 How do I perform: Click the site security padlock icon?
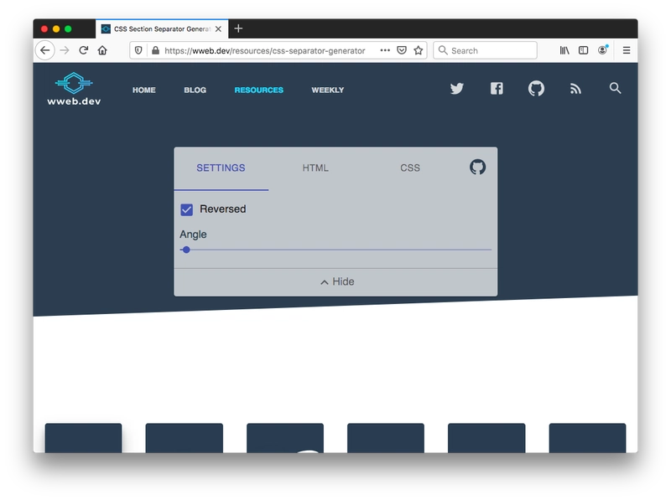pos(156,50)
